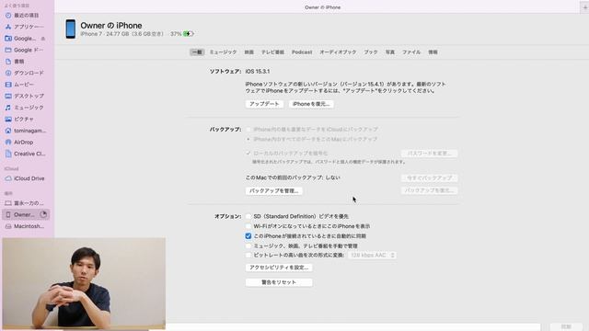This screenshot has width=589, height=331.
Task: Open the Desktop icon in sidebar
Action: pos(8,96)
